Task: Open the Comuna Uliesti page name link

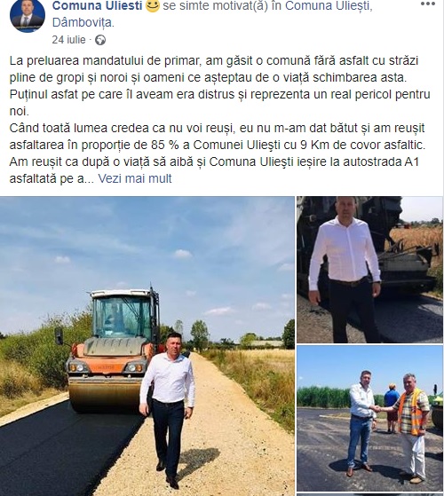Action: point(97,6)
